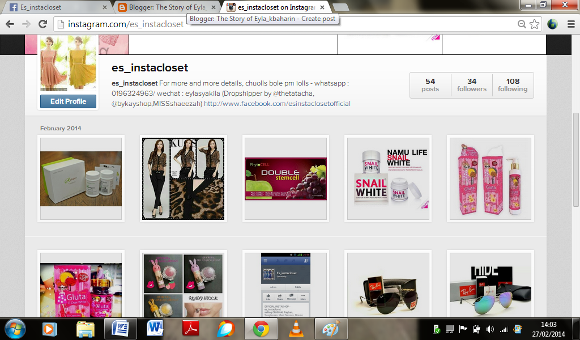Screen dimensions: 580x340
Task: Click the Windows update tray icon
Action: pyautogui.click(x=518, y=329)
